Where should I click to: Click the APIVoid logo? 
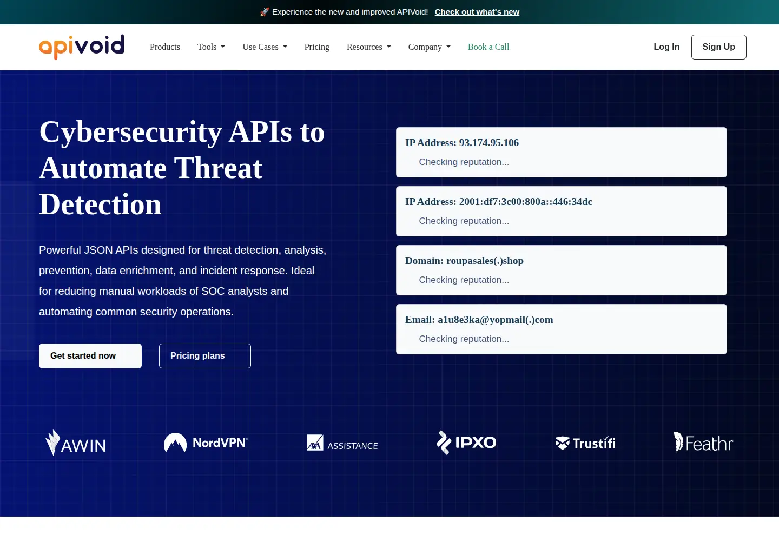[82, 47]
